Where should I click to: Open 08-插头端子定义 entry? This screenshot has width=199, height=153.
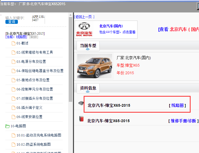tap(30, 108)
